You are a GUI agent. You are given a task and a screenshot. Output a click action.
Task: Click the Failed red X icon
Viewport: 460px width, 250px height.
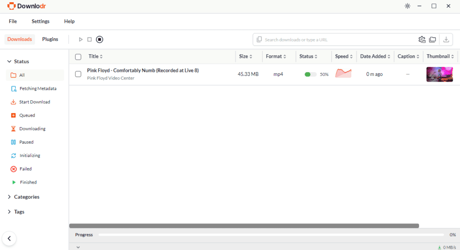(x=13, y=169)
